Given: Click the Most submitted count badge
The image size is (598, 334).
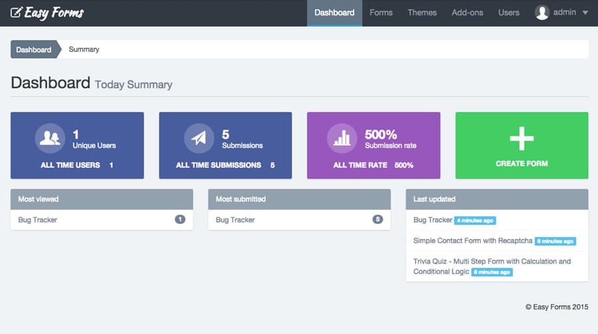Looking at the screenshot, I should click(x=377, y=220).
